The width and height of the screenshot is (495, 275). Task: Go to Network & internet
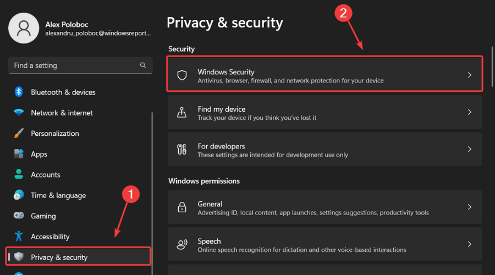click(62, 113)
